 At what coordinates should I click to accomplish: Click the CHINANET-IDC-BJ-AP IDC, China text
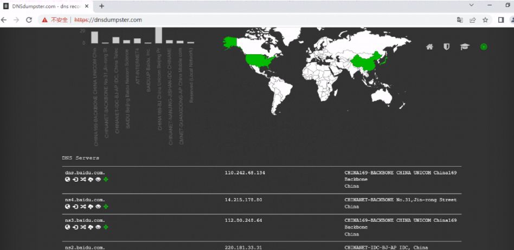pos(386,247)
